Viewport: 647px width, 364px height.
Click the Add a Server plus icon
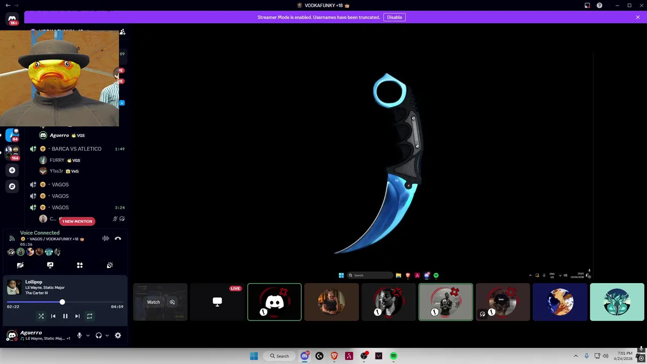(12, 170)
